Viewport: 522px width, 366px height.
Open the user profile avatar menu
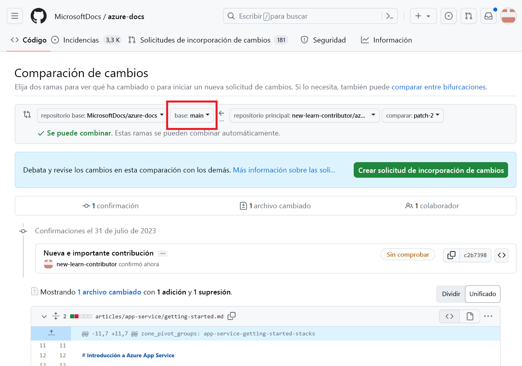tap(508, 16)
